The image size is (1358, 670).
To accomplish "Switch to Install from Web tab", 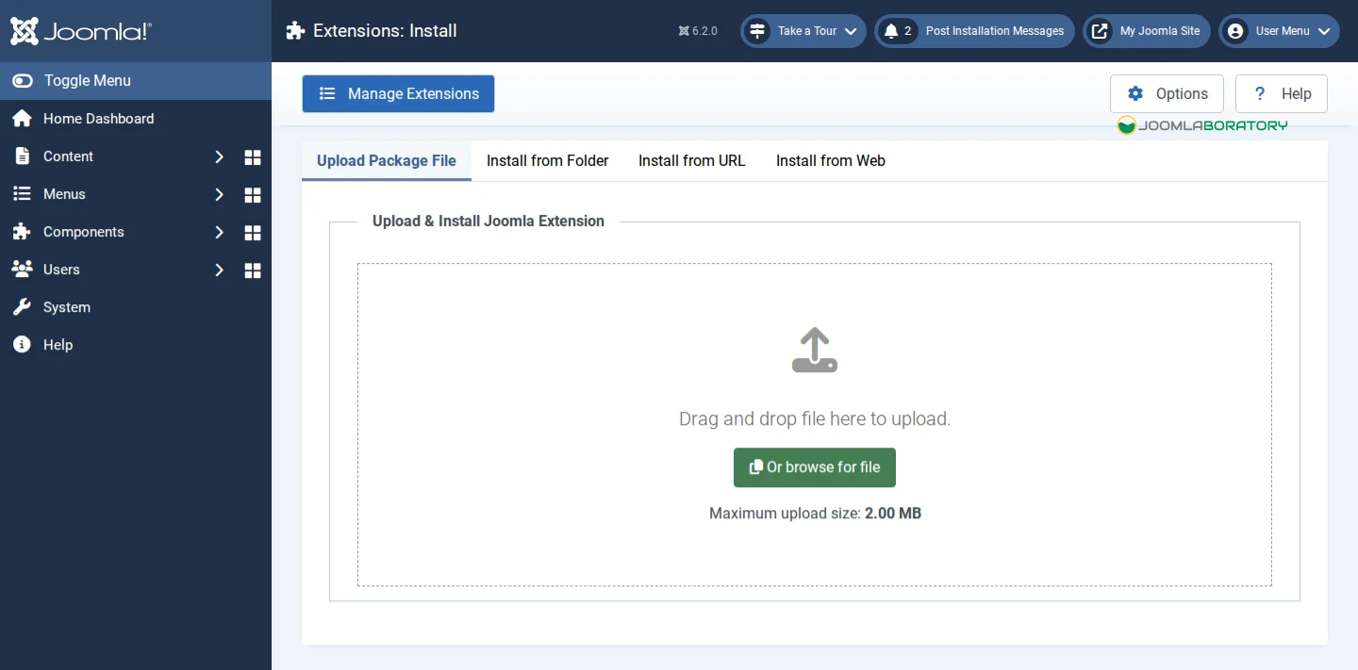I will click(x=831, y=161).
